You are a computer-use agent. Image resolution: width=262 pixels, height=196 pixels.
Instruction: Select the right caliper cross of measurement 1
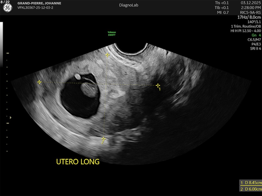(x=158, y=86)
